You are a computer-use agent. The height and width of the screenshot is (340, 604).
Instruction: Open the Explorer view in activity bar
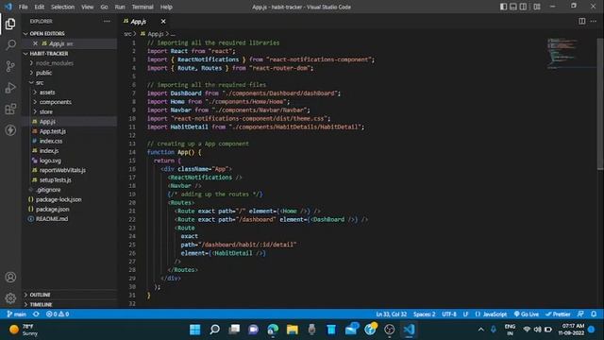(10, 24)
